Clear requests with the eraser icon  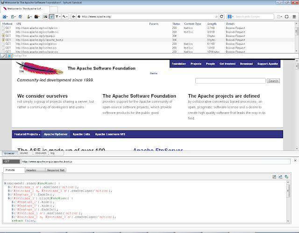(3, 56)
